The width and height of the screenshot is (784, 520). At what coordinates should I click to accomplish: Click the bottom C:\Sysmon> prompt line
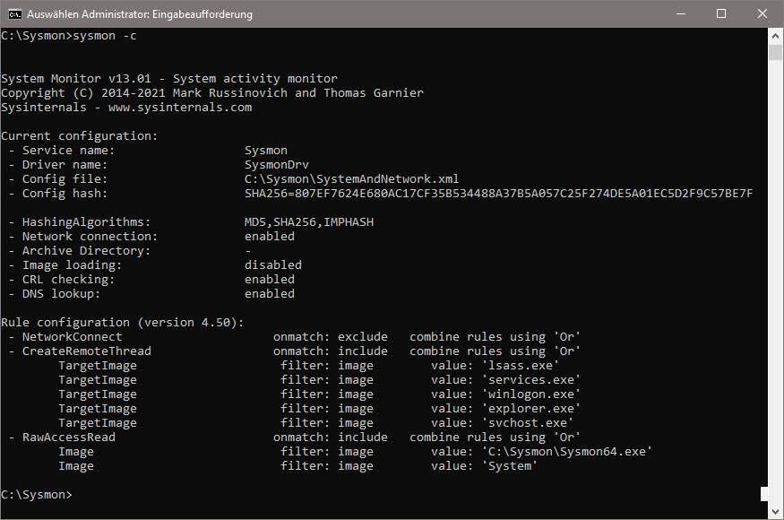(36, 495)
